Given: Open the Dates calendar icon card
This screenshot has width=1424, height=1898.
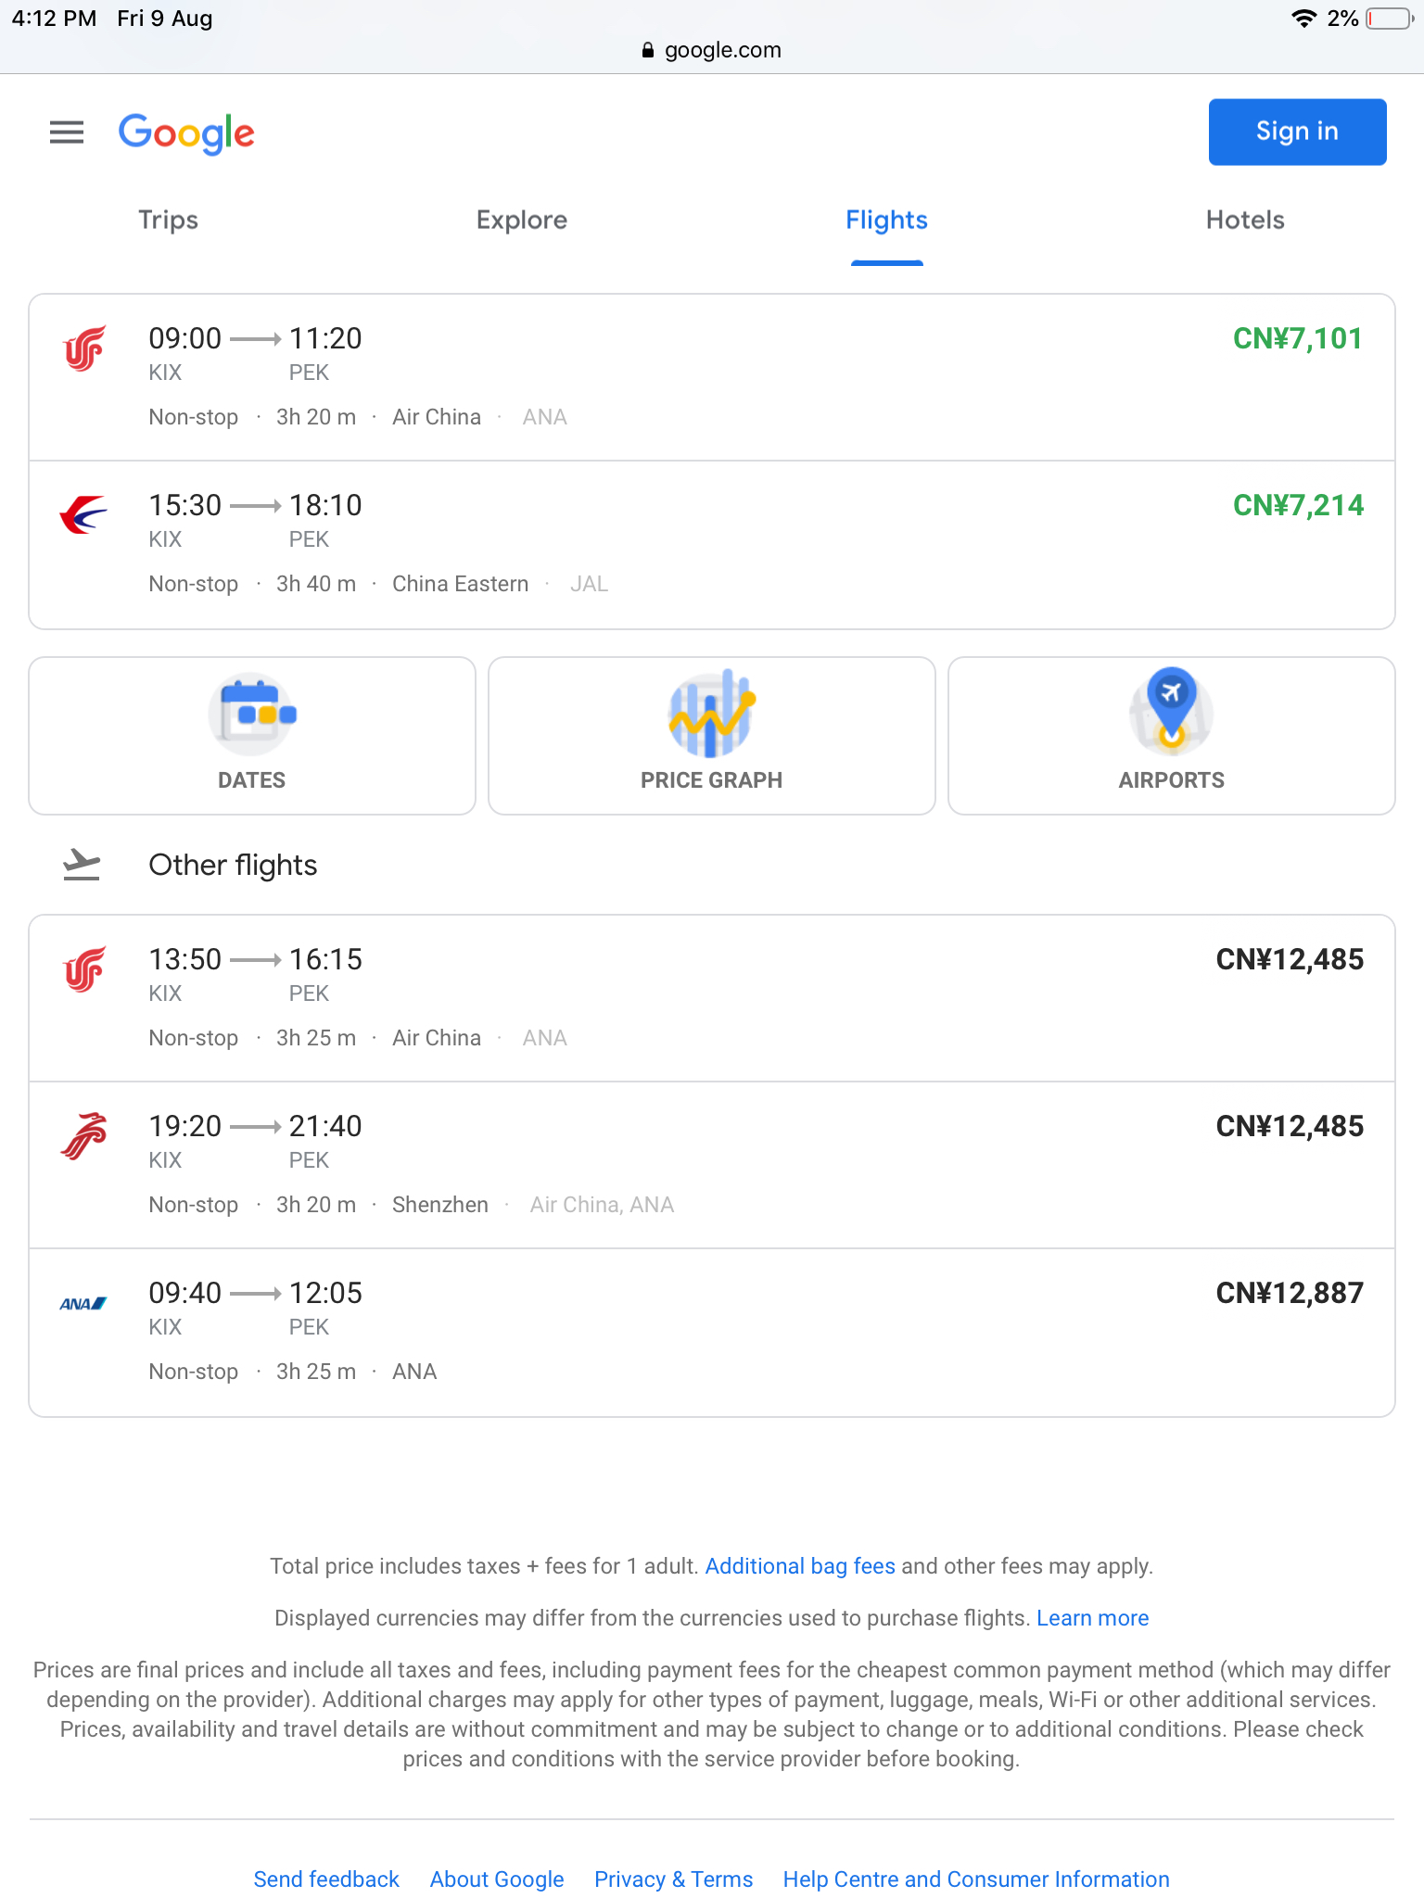Looking at the screenshot, I should 252,736.
